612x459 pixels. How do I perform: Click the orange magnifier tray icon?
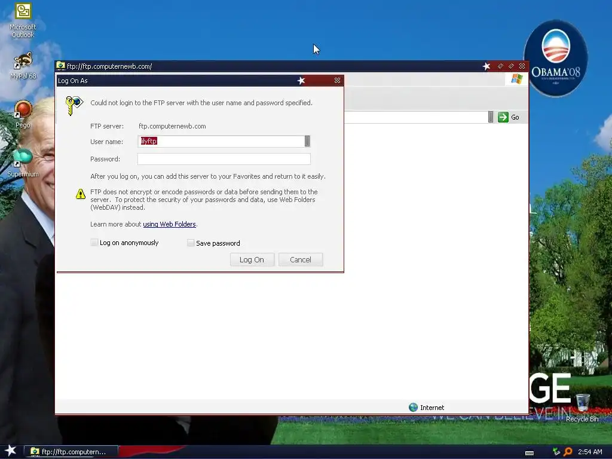click(568, 452)
